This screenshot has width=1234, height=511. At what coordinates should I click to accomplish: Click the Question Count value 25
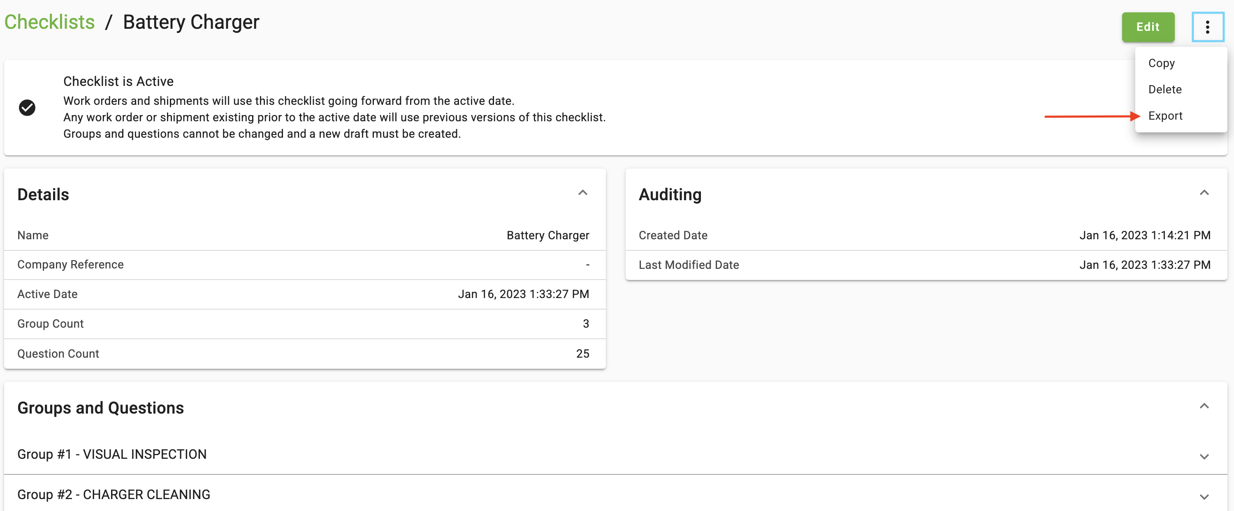[582, 354]
